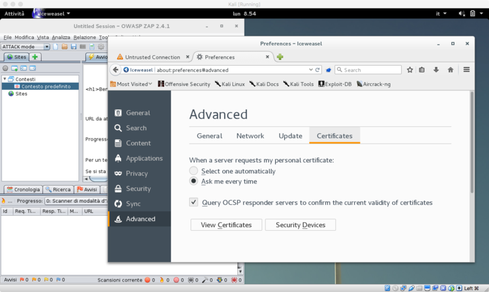489x292 pixels.
Task: Open the downloads arrow icon
Action: click(437, 70)
